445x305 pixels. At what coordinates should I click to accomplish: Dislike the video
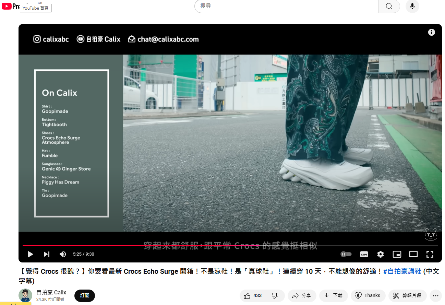coord(275,295)
